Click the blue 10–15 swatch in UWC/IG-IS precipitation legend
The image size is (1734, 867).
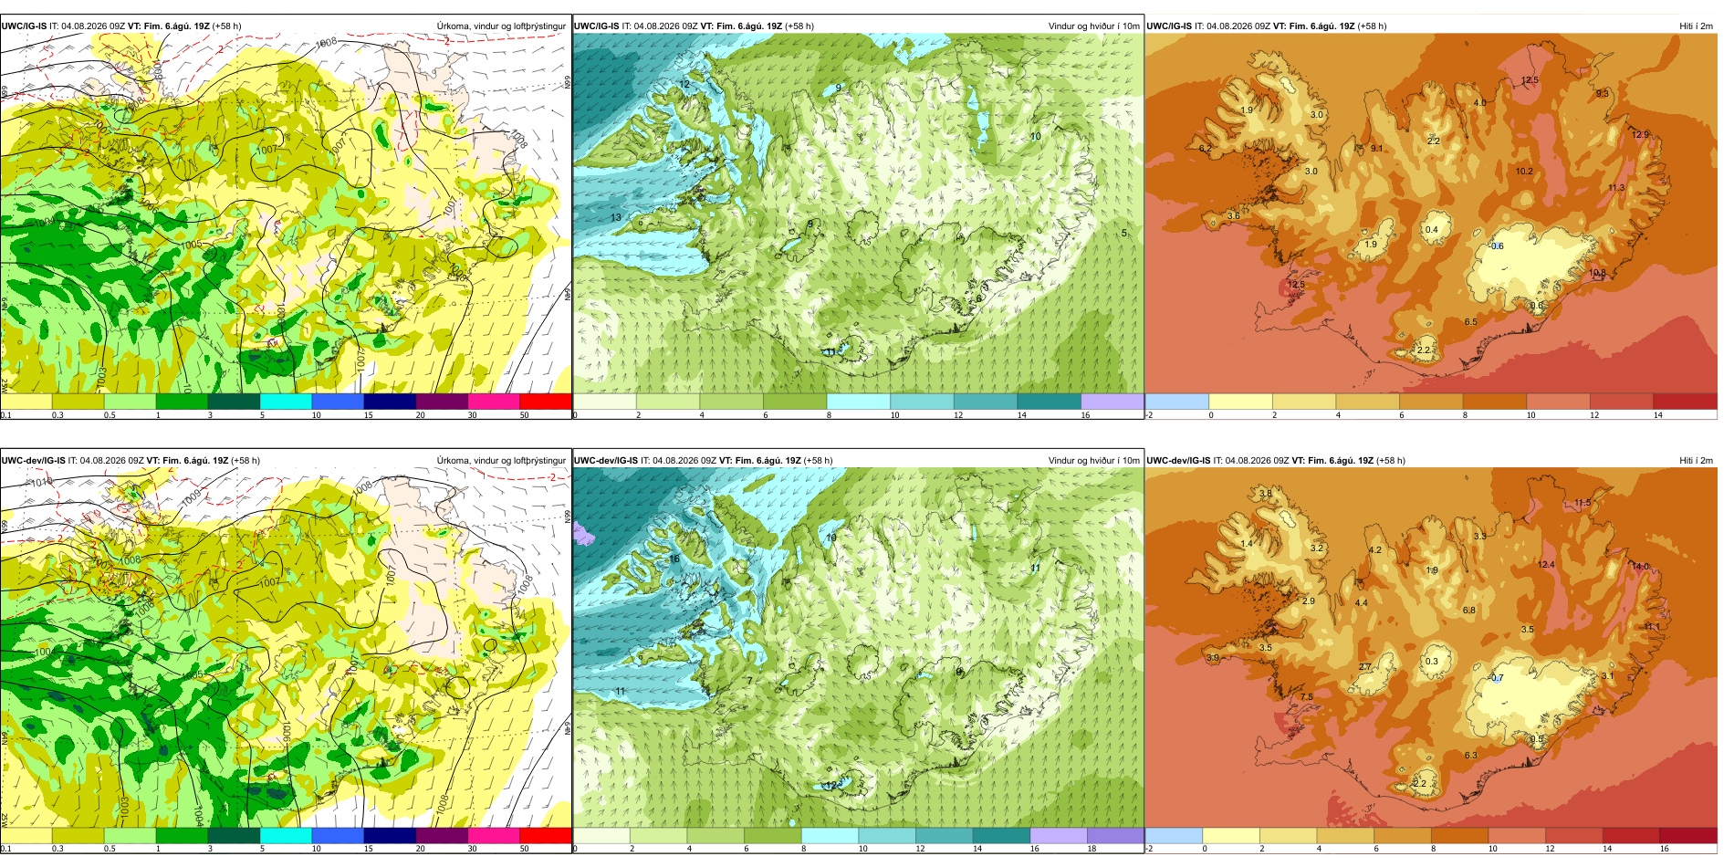point(338,402)
